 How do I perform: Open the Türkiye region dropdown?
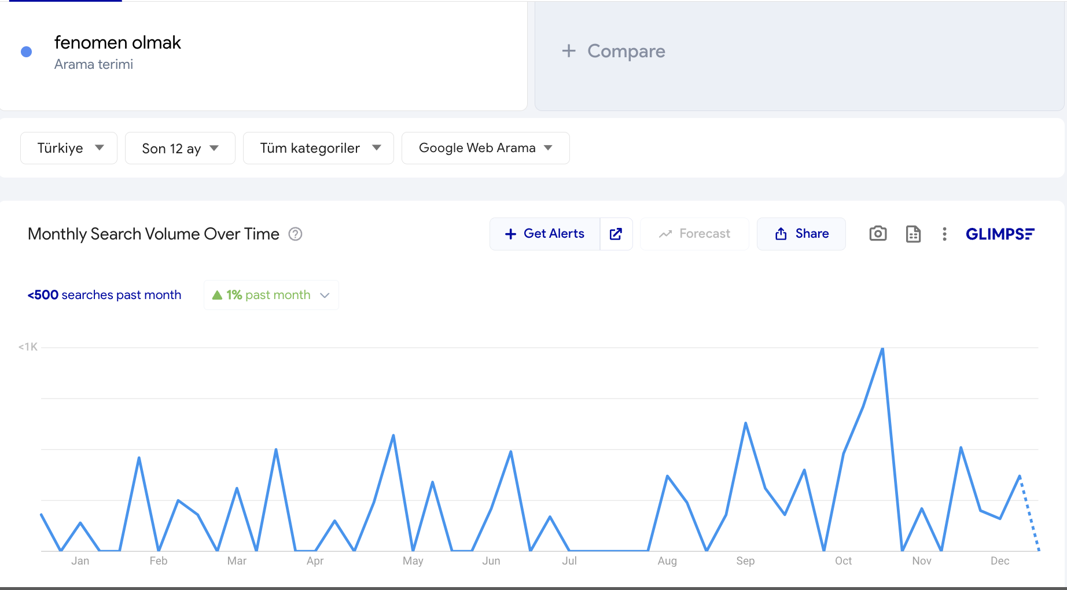[x=69, y=148]
